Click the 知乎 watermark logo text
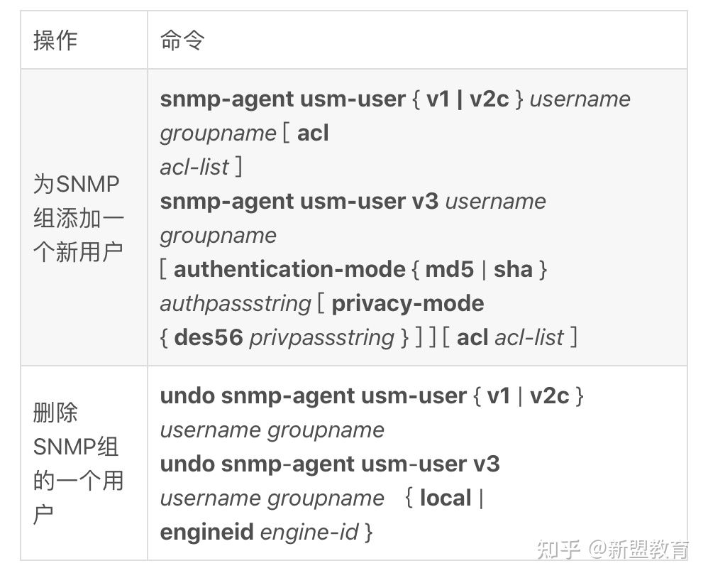 560,549
